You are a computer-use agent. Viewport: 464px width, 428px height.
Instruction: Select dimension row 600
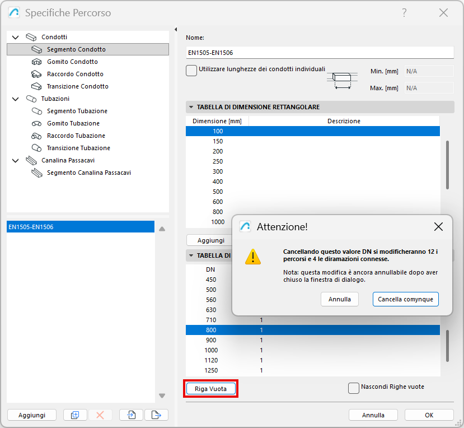click(x=313, y=202)
